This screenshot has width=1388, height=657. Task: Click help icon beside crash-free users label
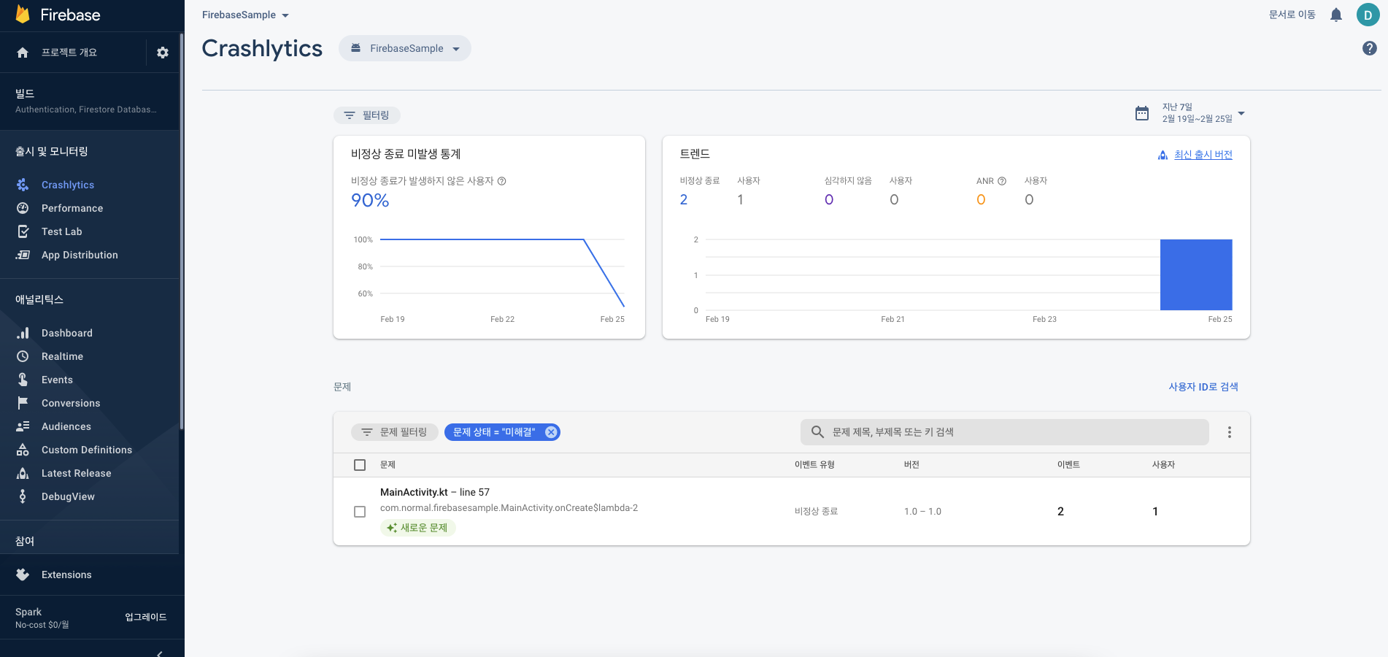502,181
